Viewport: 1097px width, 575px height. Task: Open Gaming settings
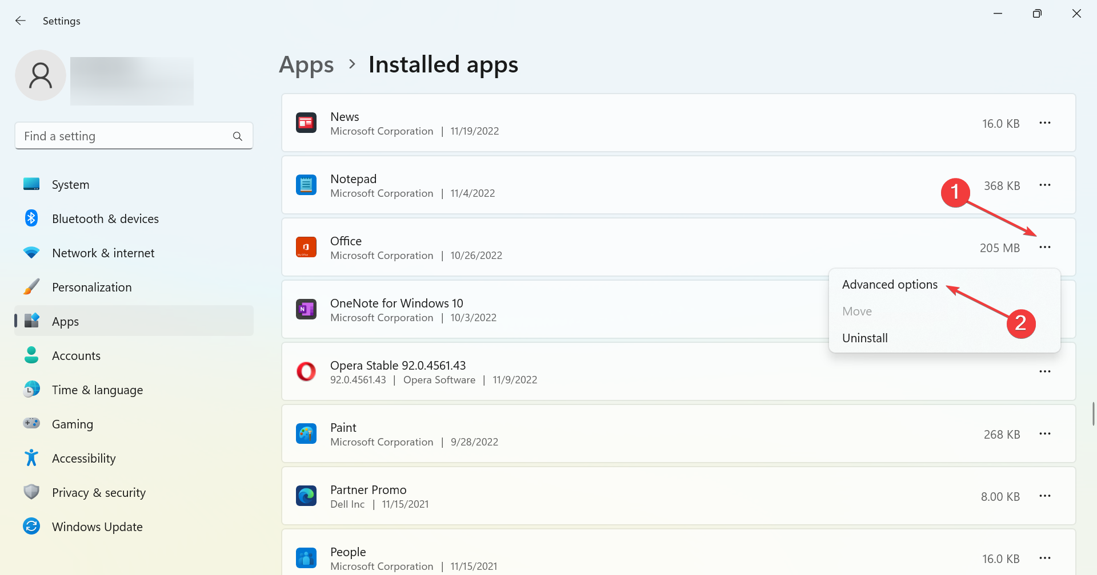[x=134, y=424]
